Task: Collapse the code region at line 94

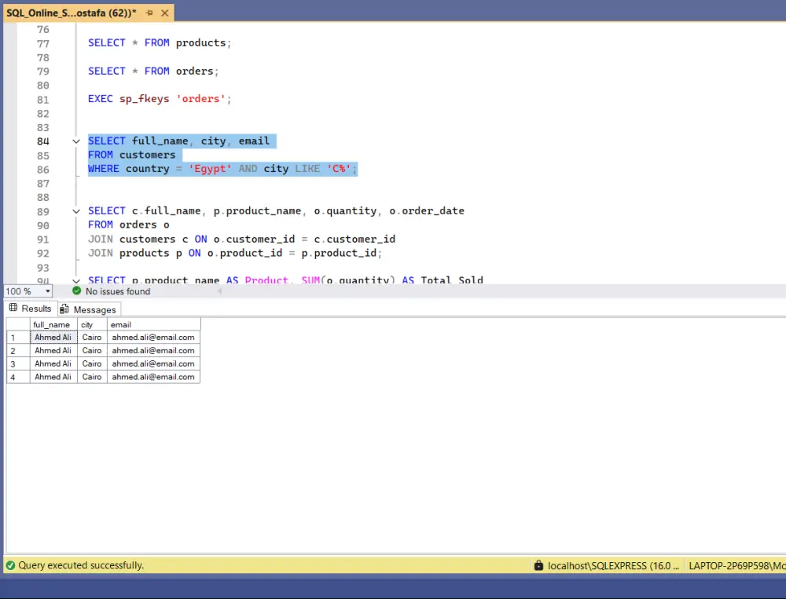Action: click(75, 280)
